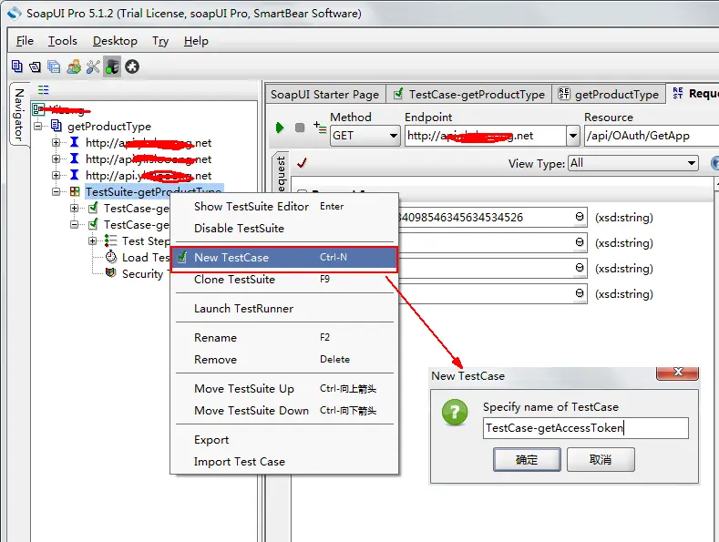Open the Endpoint dropdown arrow
This screenshot has height=542, width=719.
tap(572, 136)
